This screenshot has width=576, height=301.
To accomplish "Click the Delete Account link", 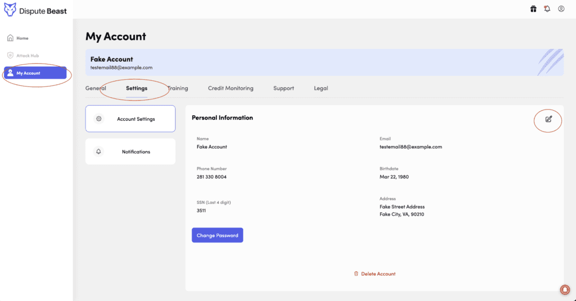I will 378,274.
